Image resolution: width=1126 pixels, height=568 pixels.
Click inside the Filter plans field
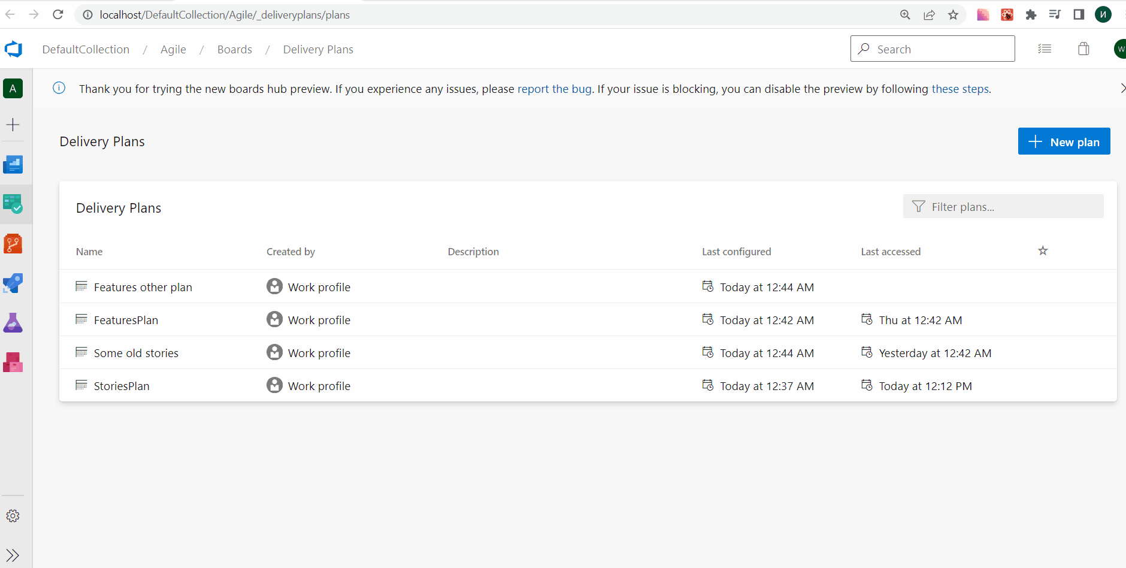tap(1003, 206)
